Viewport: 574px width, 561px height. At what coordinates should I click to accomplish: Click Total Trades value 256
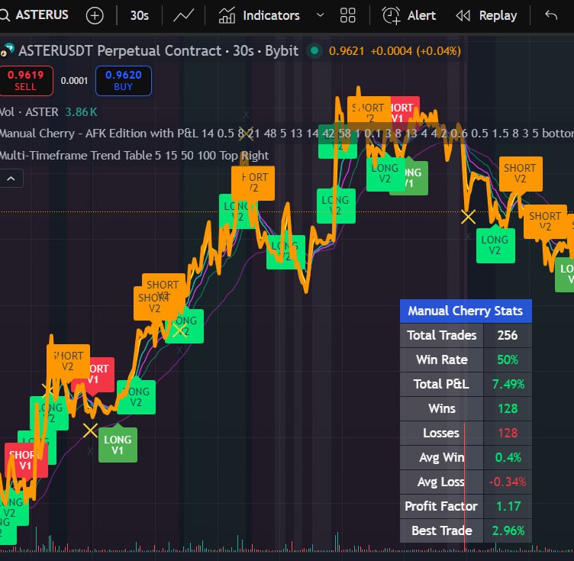508,335
